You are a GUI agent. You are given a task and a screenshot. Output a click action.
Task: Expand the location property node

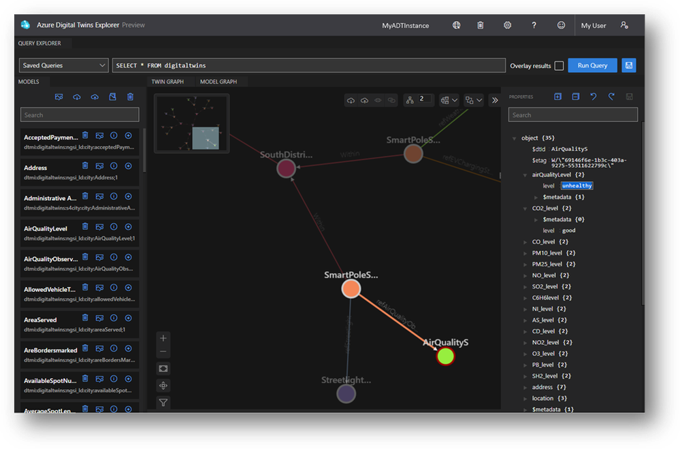525,398
